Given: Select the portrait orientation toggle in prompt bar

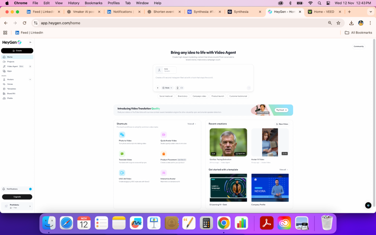Looking at the screenshot, I should coord(177,88).
